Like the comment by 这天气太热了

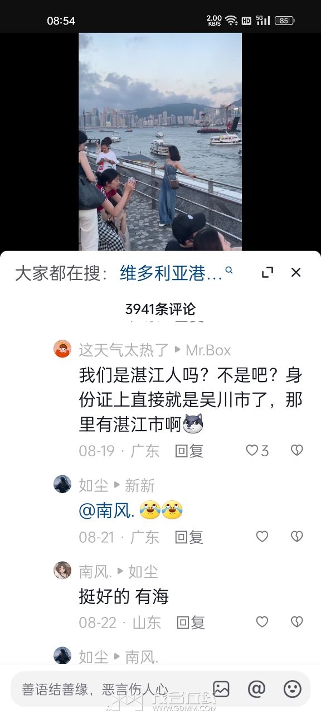tap(257, 450)
